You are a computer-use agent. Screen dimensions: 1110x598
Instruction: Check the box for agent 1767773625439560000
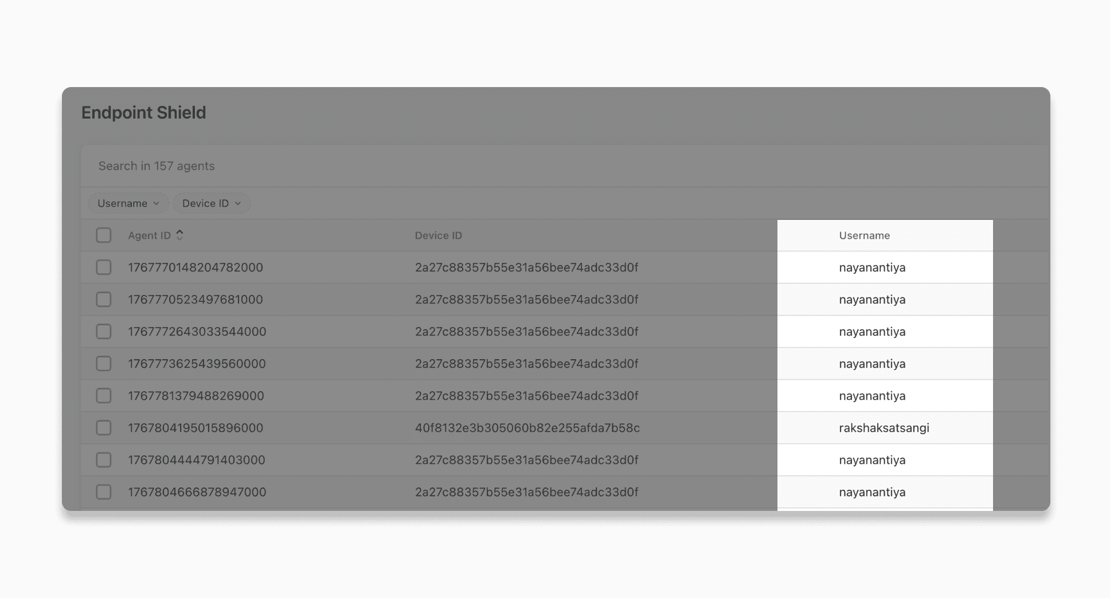coord(104,364)
